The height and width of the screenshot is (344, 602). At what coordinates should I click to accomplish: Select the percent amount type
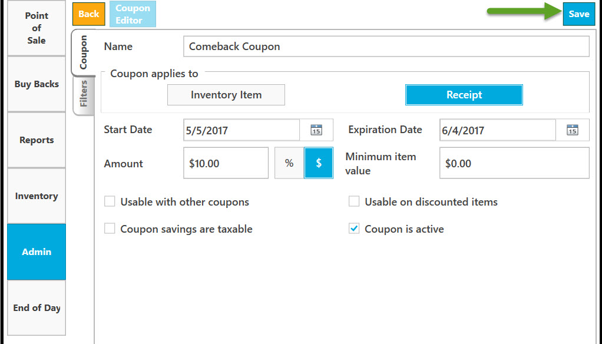pyautogui.click(x=289, y=163)
